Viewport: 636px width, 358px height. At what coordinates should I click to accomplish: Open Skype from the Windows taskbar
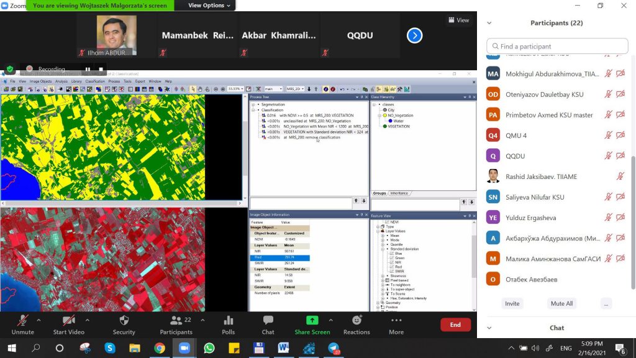click(x=110, y=348)
